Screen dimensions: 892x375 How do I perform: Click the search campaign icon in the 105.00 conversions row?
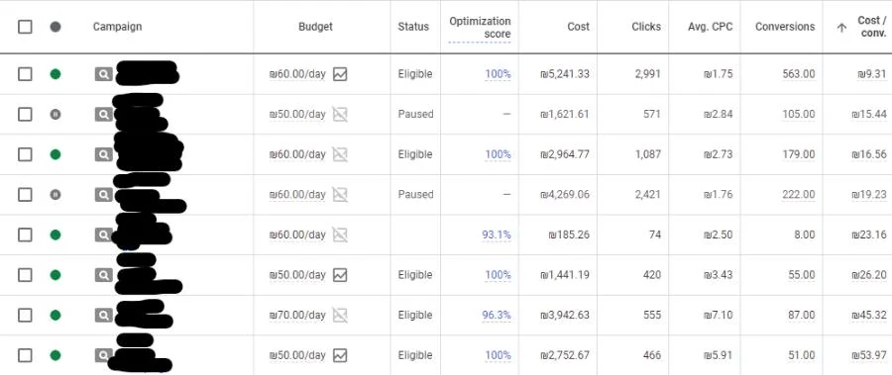103,114
